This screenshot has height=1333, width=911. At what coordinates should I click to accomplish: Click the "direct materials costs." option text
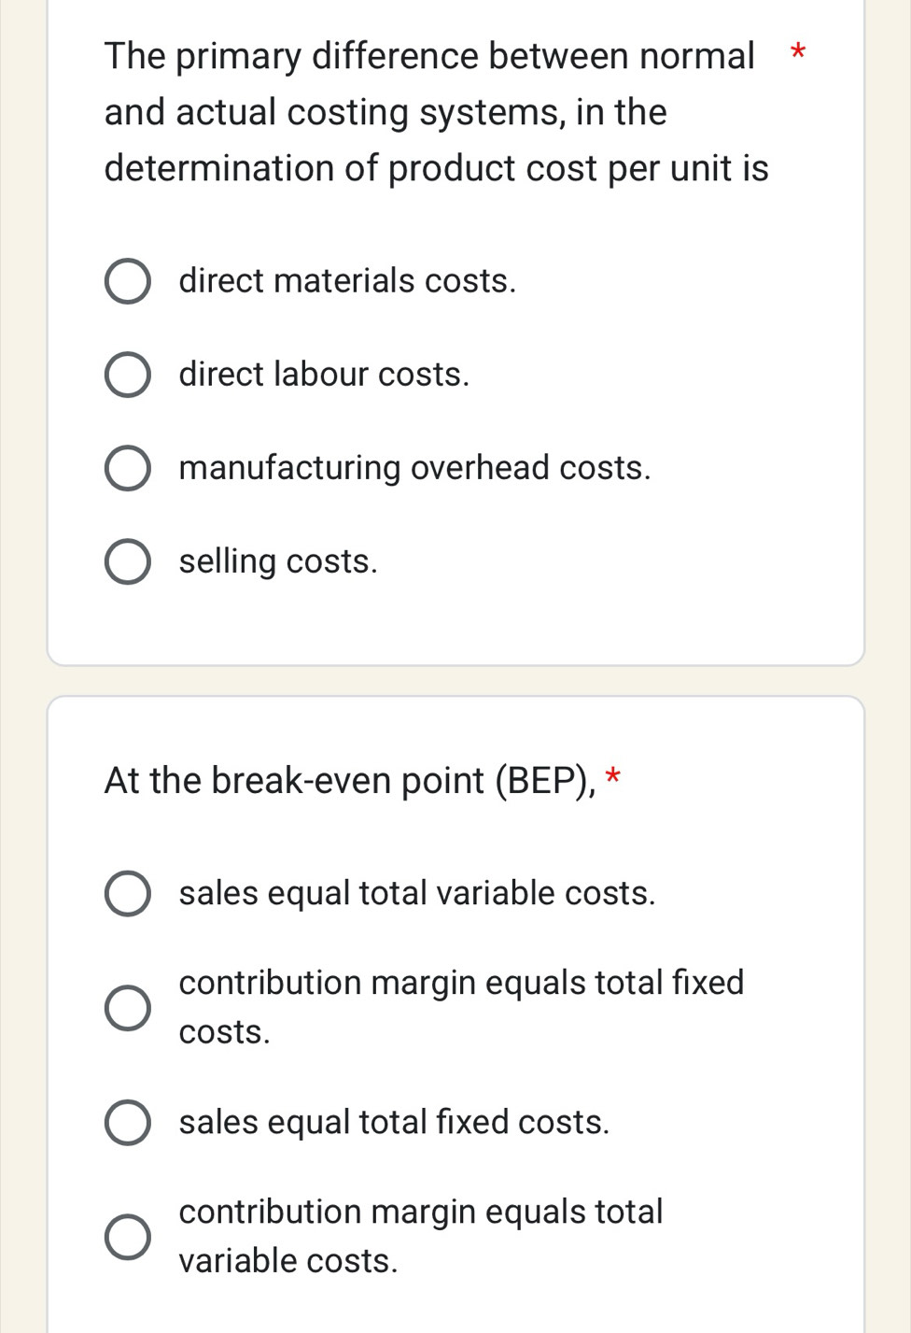click(x=347, y=281)
